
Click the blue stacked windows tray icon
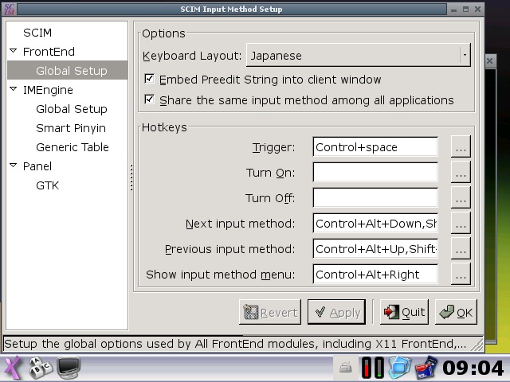(x=399, y=368)
